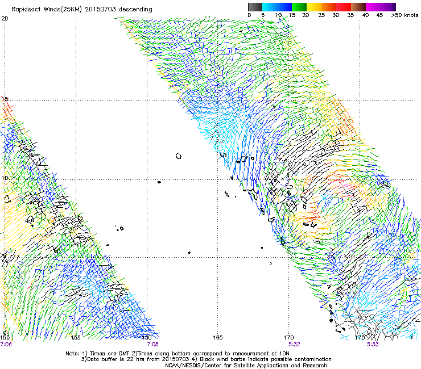This screenshot has height=369, width=421.
Task: Click the '5:33' swath time label
Action: 373,345
